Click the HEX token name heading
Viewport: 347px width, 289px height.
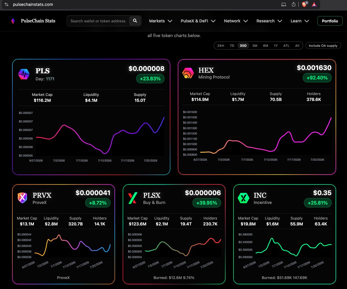click(x=206, y=70)
